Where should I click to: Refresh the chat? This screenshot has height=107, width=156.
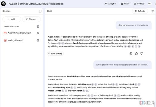140,11
